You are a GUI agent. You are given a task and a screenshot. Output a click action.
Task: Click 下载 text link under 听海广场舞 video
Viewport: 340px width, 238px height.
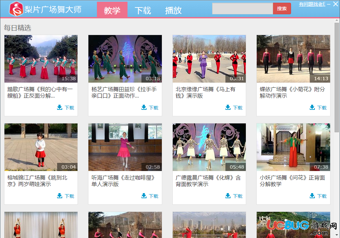coord(154,196)
